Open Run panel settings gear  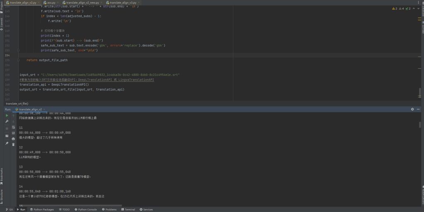click(x=412, y=109)
